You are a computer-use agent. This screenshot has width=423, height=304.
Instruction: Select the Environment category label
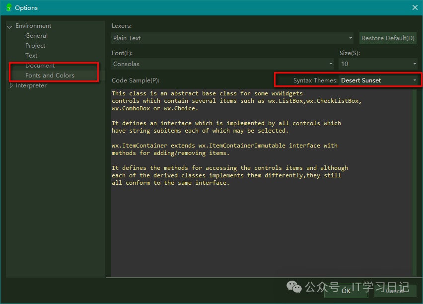33,26
